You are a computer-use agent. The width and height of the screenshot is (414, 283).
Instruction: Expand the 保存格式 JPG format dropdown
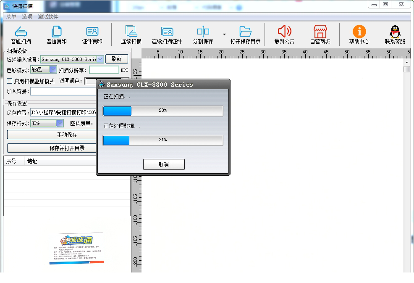(60, 123)
